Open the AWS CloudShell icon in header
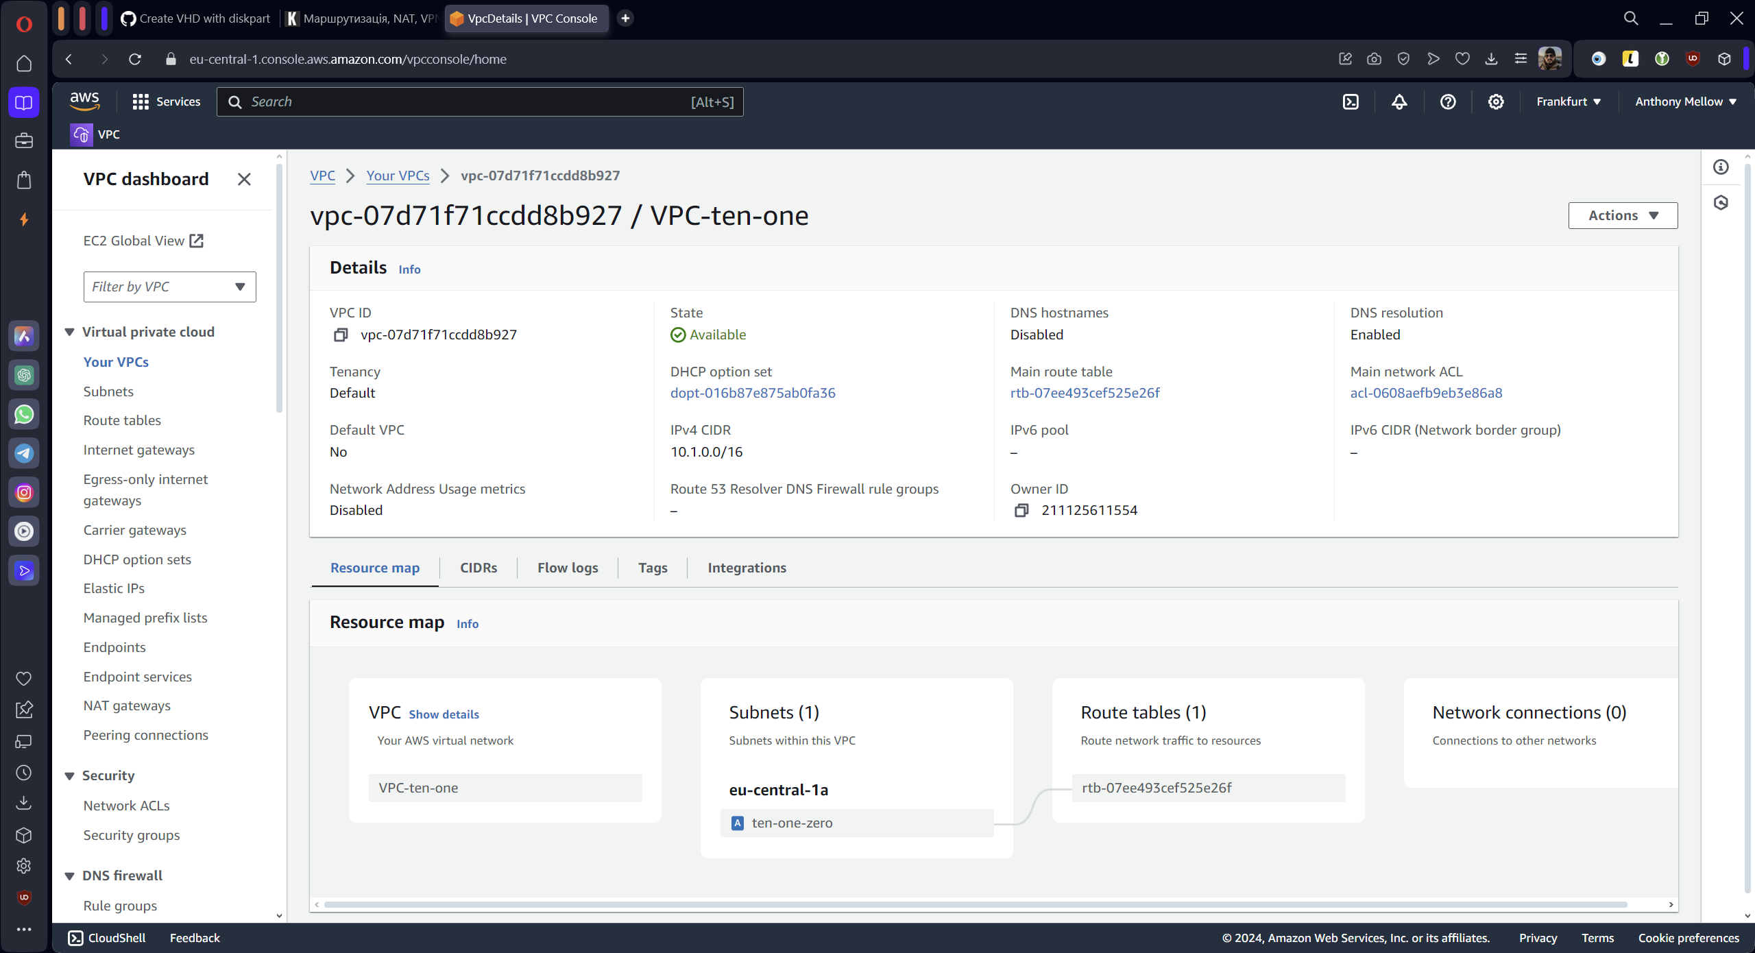 coord(1350,101)
